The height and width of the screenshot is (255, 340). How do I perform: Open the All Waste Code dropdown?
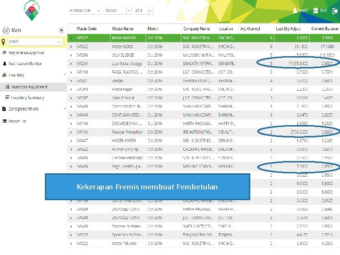click(x=85, y=10)
